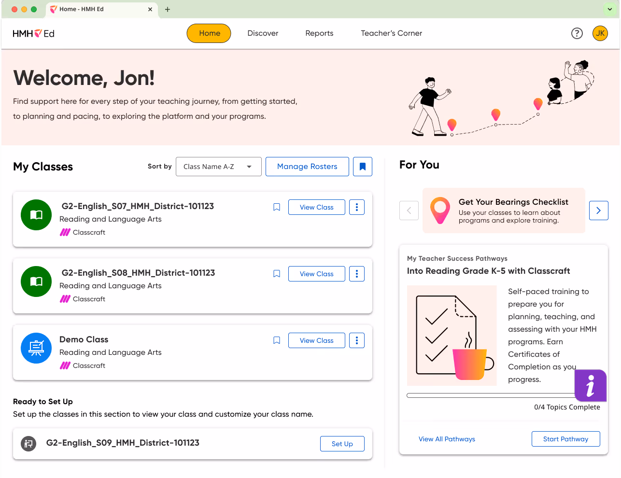Click the green book icon for G2-English_S07
621x478 pixels.
click(36, 215)
